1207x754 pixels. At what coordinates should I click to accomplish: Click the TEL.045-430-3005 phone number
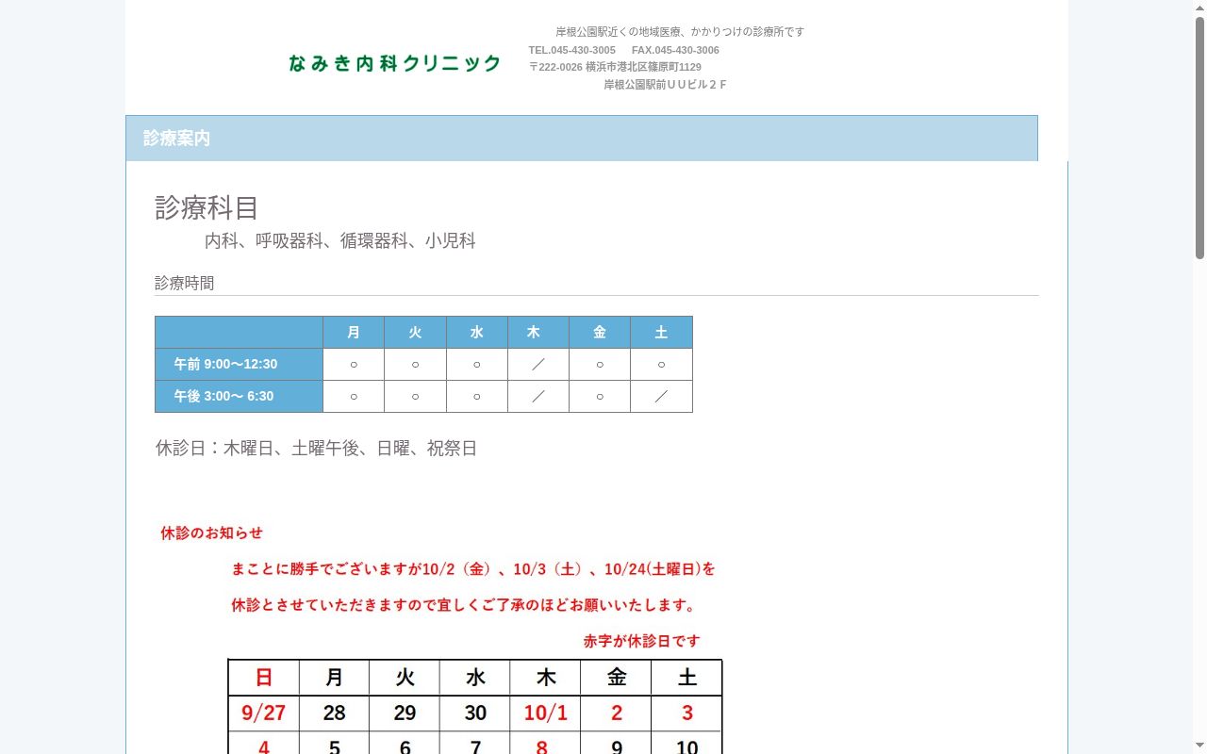tap(571, 50)
